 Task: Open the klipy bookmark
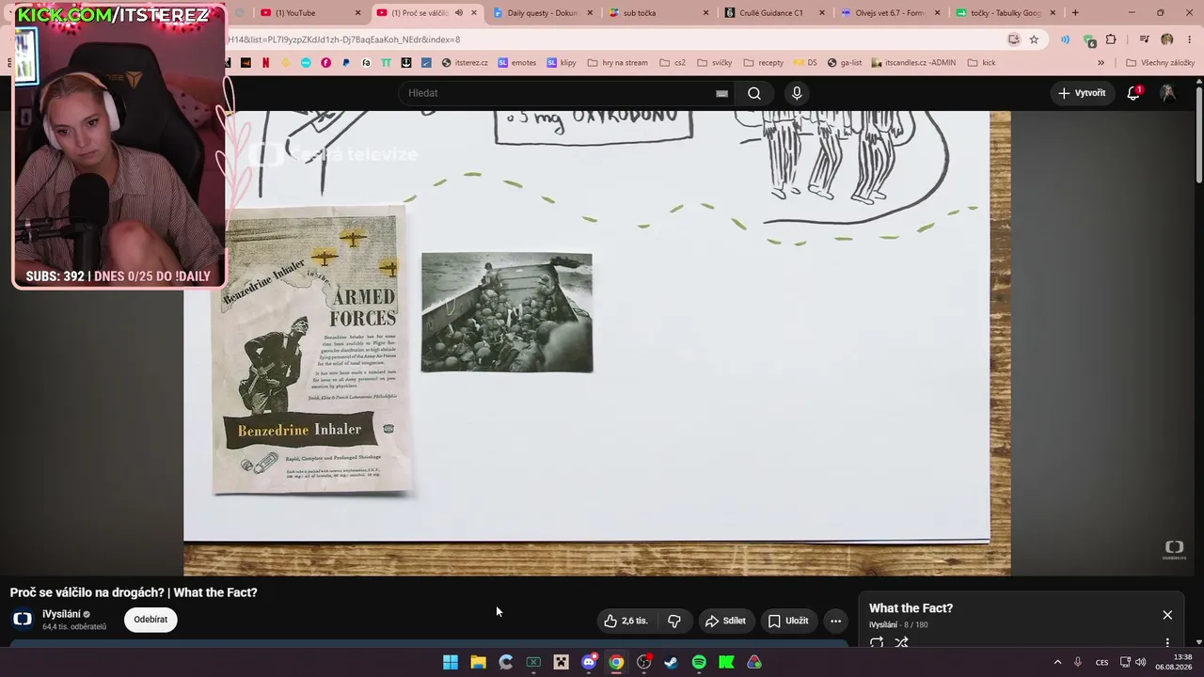click(x=562, y=63)
